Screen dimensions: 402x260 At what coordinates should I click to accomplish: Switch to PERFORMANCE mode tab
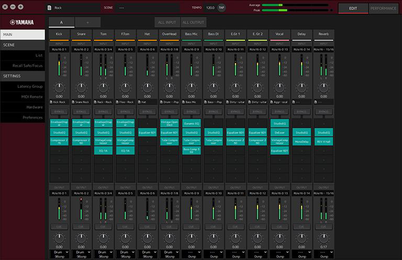pyautogui.click(x=383, y=8)
